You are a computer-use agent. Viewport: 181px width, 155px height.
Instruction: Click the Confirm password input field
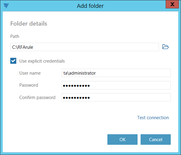[x=116, y=97]
